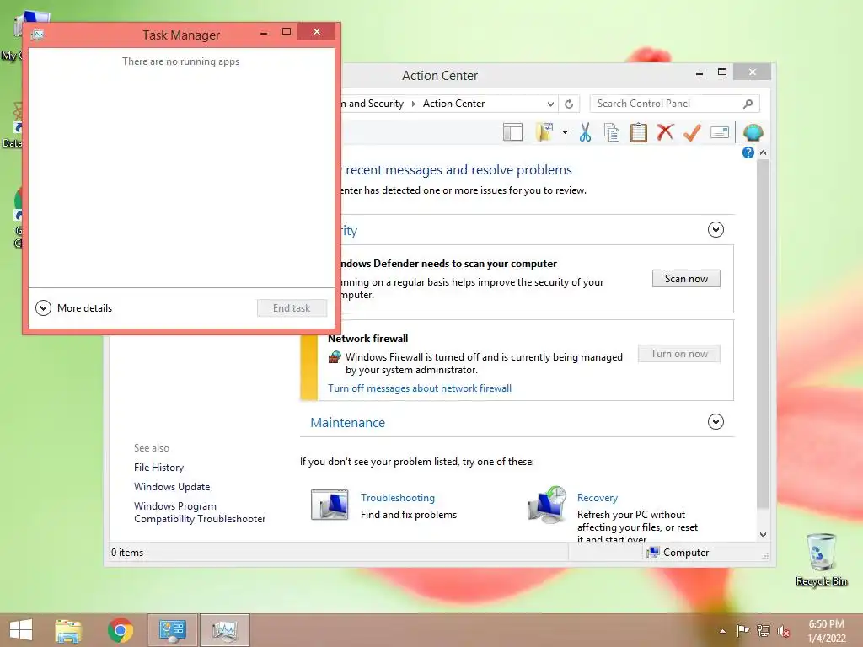Maximize the Action Center window
The width and height of the screenshot is (863, 647).
722,72
